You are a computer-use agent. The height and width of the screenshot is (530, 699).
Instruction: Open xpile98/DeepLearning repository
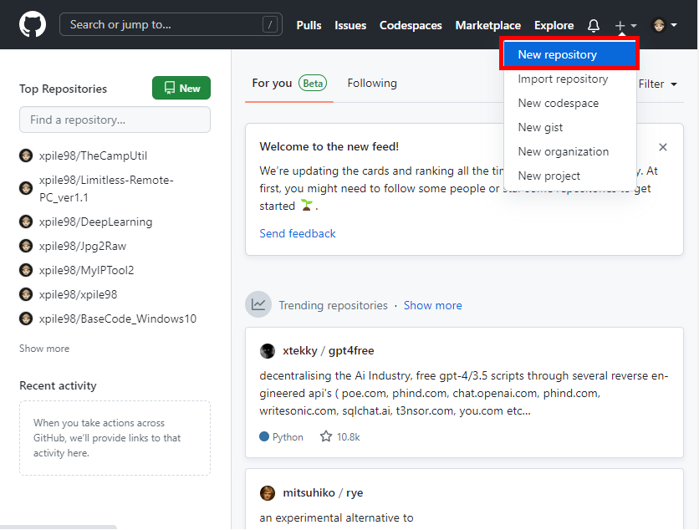[95, 222]
